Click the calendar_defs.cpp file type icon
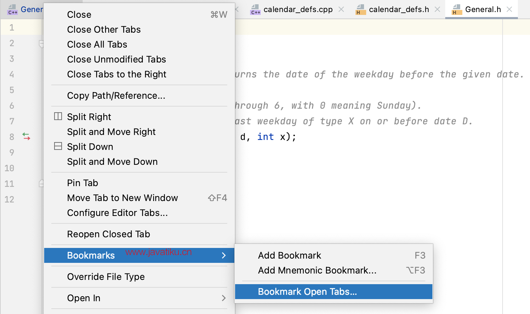Screen dimensions: 530x314 [x=255, y=10]
